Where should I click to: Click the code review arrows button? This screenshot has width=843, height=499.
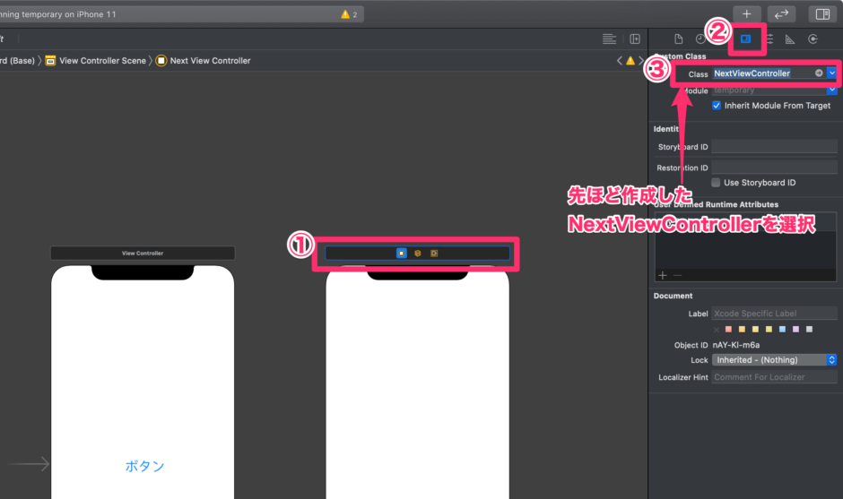point(781,14)
